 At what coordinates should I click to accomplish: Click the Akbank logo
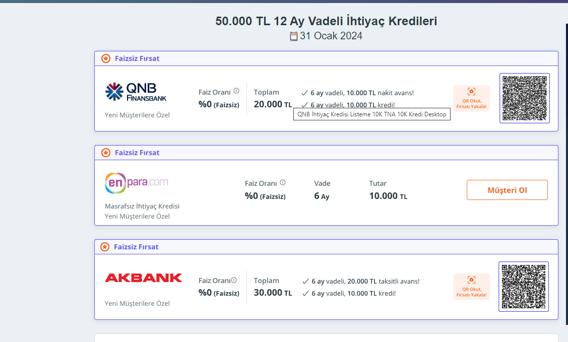[x=144, y=278]
